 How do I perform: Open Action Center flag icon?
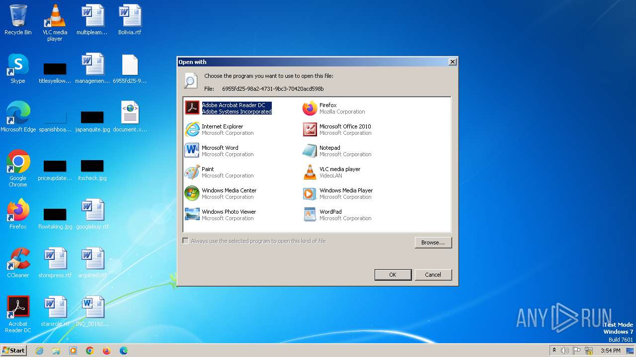577,351
